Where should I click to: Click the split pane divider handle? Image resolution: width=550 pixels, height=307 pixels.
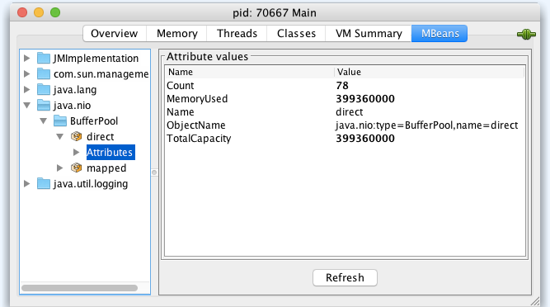pos(154,172)
